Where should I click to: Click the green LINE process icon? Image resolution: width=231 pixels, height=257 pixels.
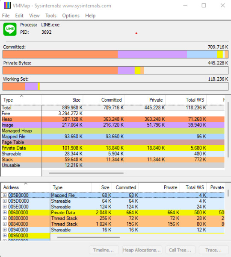[x=10, y=29]
